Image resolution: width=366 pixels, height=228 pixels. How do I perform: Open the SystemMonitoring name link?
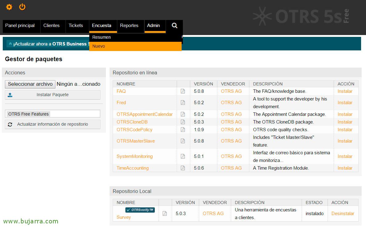135,156
